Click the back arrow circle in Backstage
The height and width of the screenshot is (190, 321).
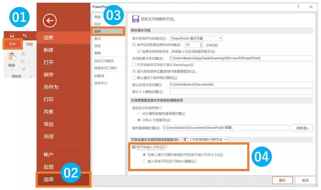click(x=50, y=21)
